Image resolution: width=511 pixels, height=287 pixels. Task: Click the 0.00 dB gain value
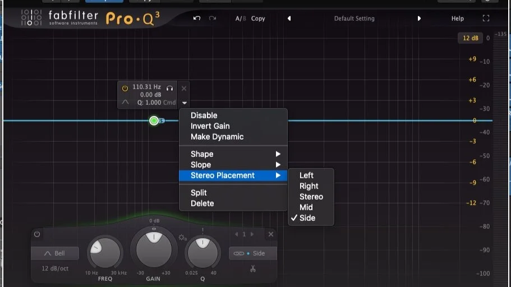tap(150, 95)
